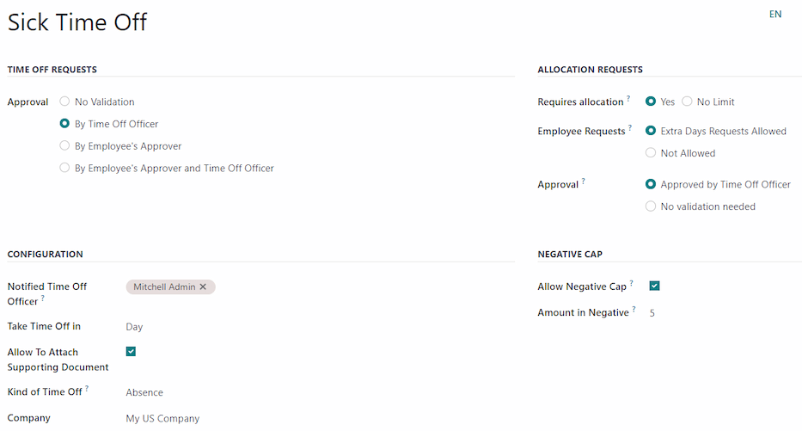Select By Employee's Approver and Time Off Officer
The width and height of the screenshot is (802, 431).
pyautogui.click(x=64, y=169)
